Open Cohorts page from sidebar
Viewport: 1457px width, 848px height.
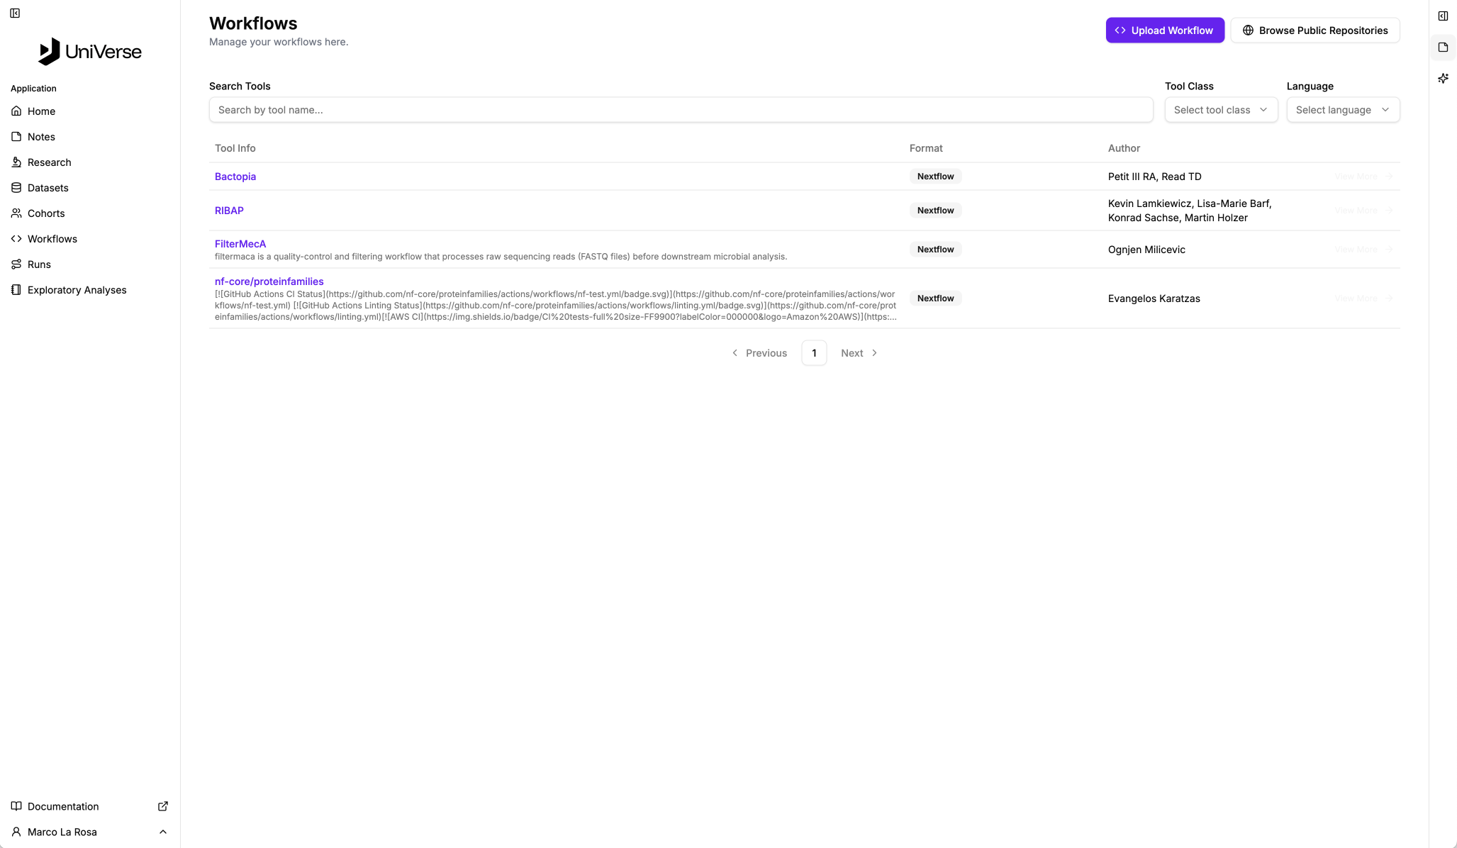(x=46, y=213)
